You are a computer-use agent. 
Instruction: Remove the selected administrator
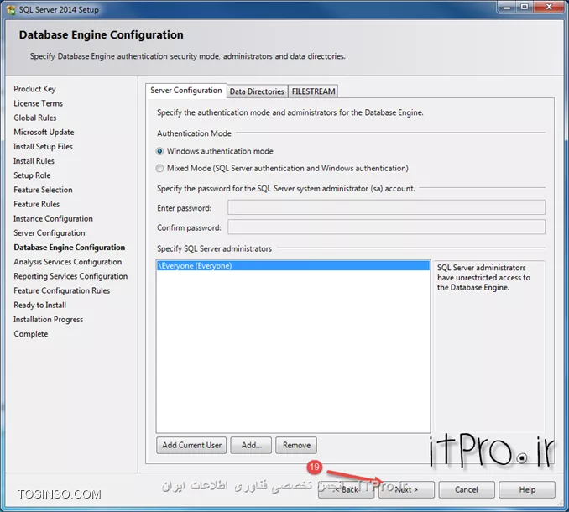coord(296,445)
